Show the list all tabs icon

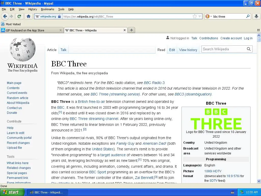258,30
